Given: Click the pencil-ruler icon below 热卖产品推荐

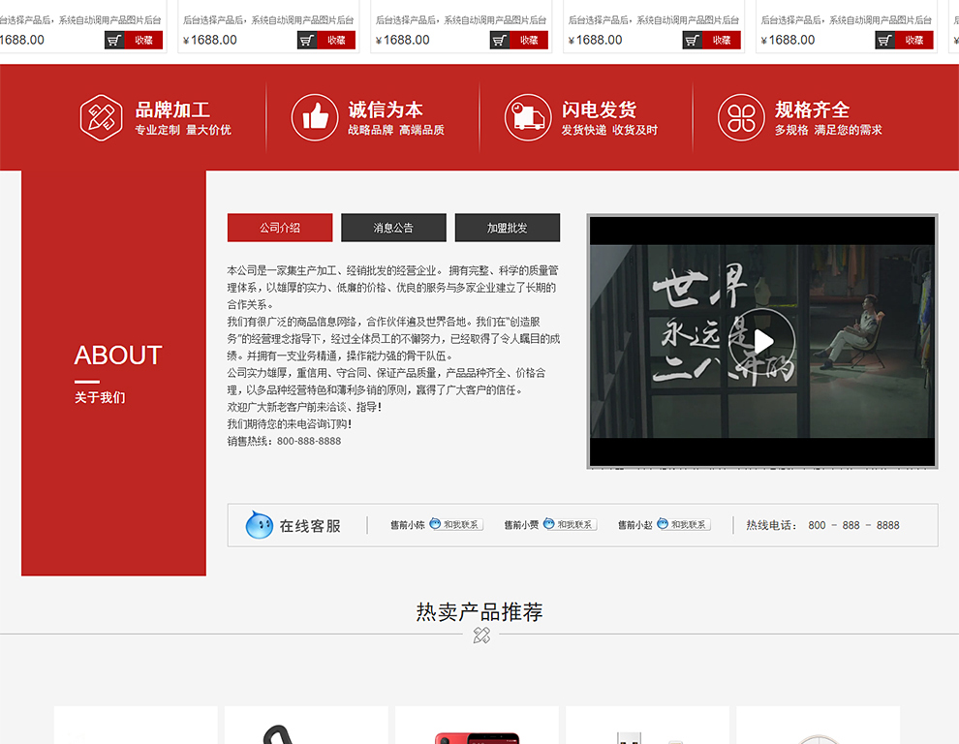Looking at the screenshot, I should tap(481, 635).
